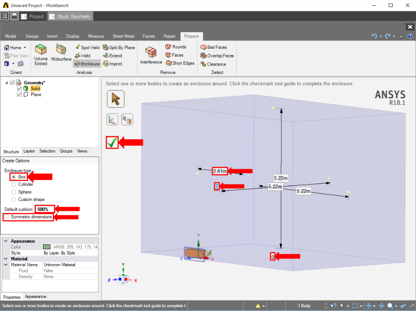The image size is (416, 311).
Task: Click the save disk icon
Action: pyautogui.click(x=14, y=16)
